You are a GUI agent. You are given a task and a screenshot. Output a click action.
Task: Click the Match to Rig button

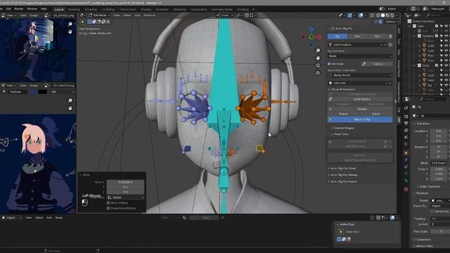point(360,119)
